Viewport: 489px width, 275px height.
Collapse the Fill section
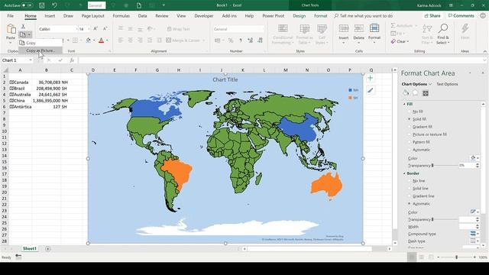(404, 104)
